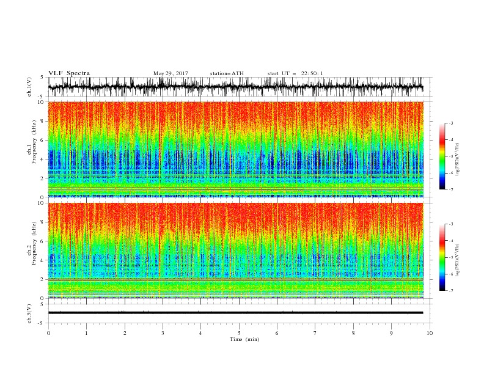This screenshot has width=484, height=374.
Task: Click the '-5' label on lower colorbar
Action: pyautogui.click(x=450, y=257)
